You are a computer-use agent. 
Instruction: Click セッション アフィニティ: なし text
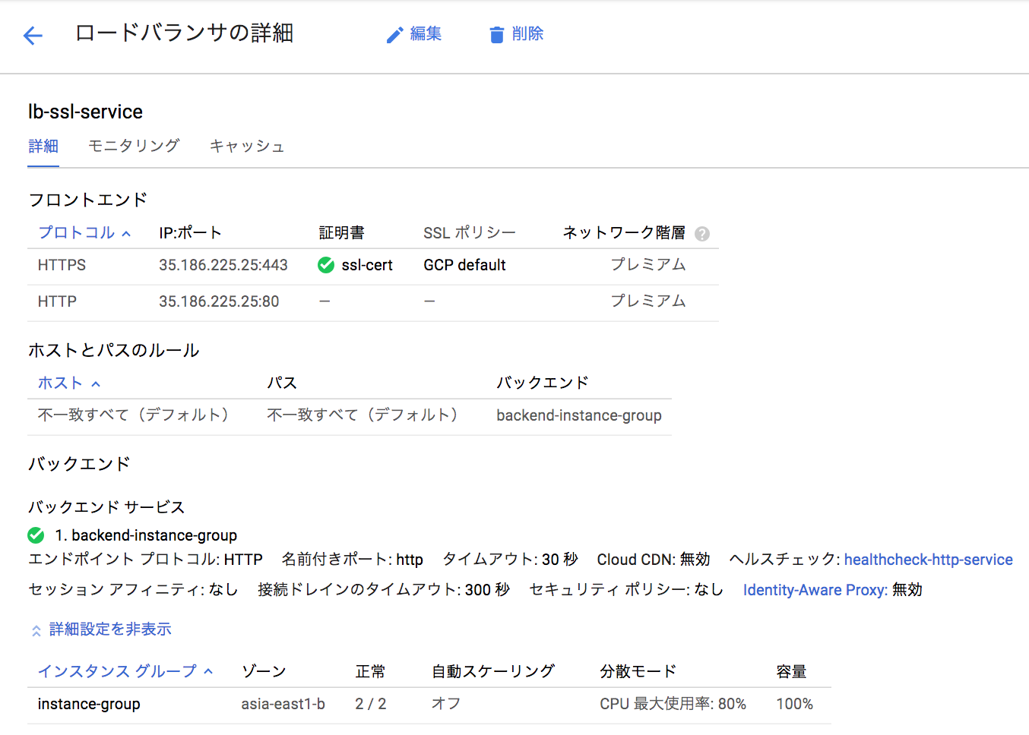click(133, 590)
